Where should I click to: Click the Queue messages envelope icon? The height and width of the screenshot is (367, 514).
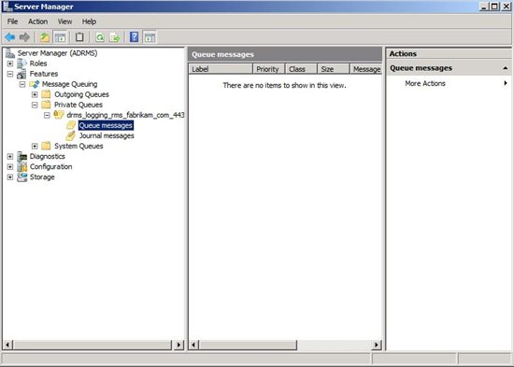pos(71,125)
